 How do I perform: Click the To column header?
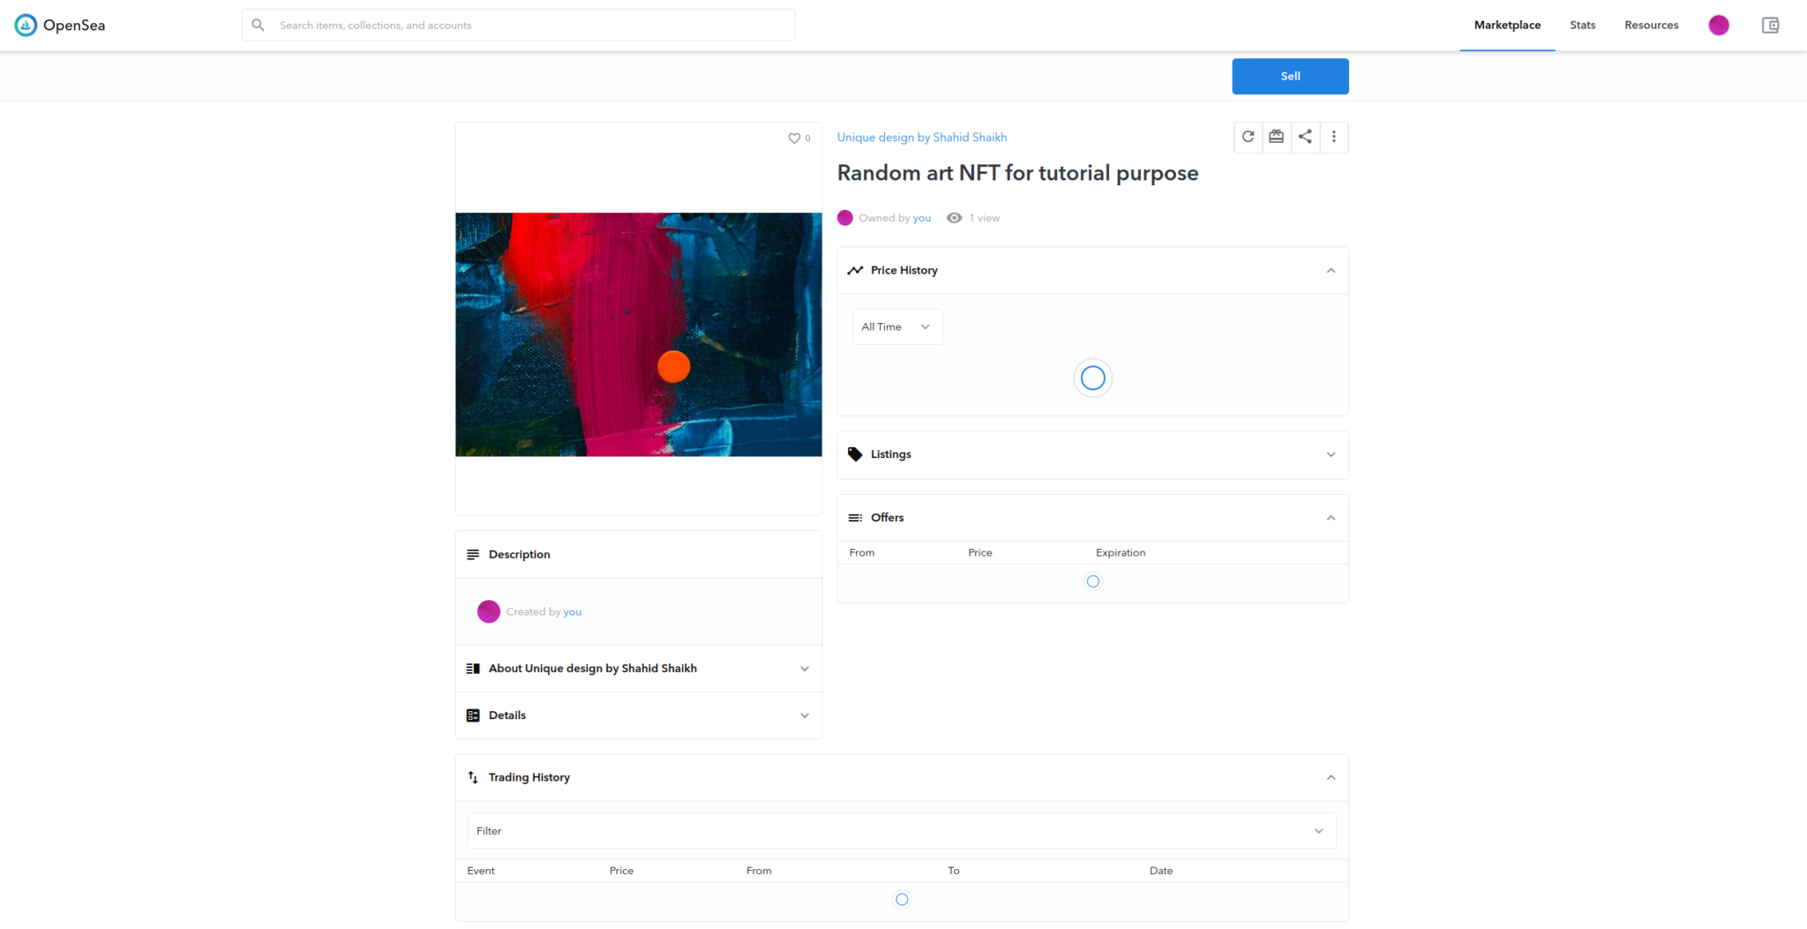[954, 871]
